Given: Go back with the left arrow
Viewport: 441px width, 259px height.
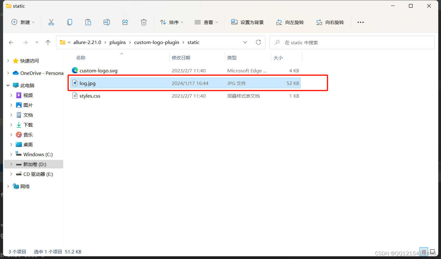Looking at the screenshot, I should tap(11, 42).
